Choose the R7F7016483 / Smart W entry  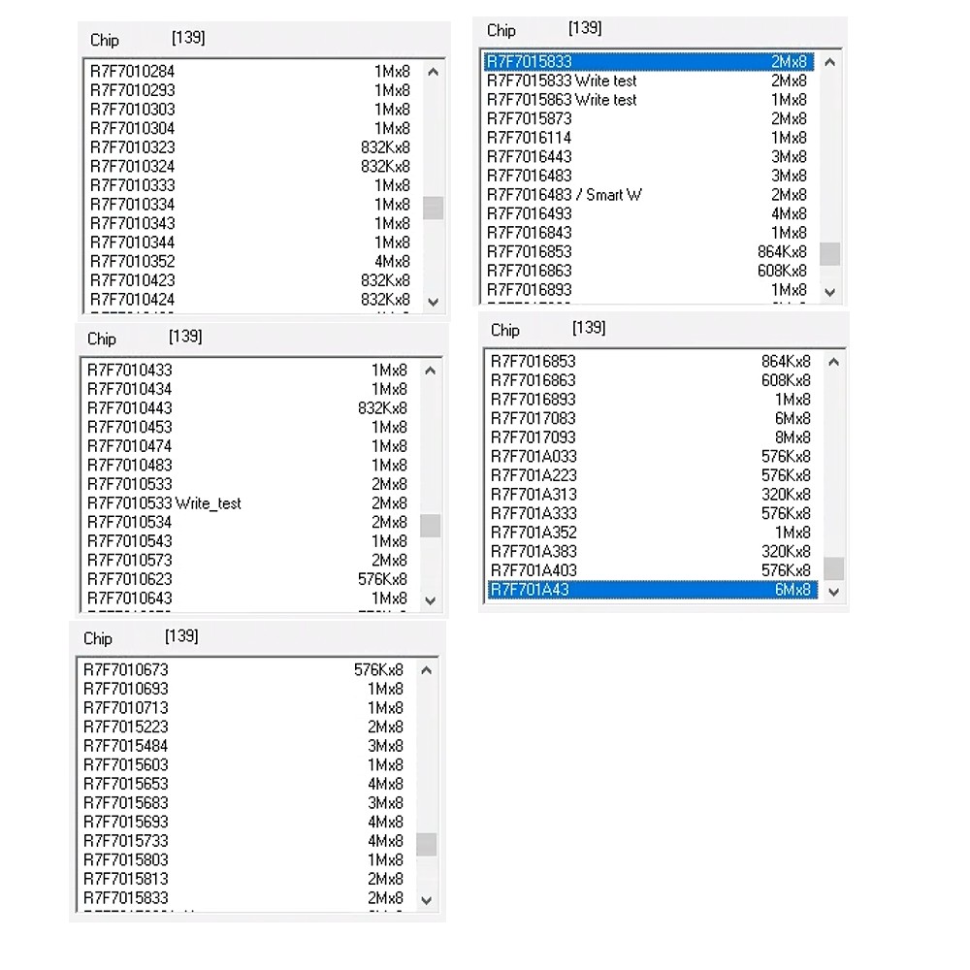click(x=564, y=195)
